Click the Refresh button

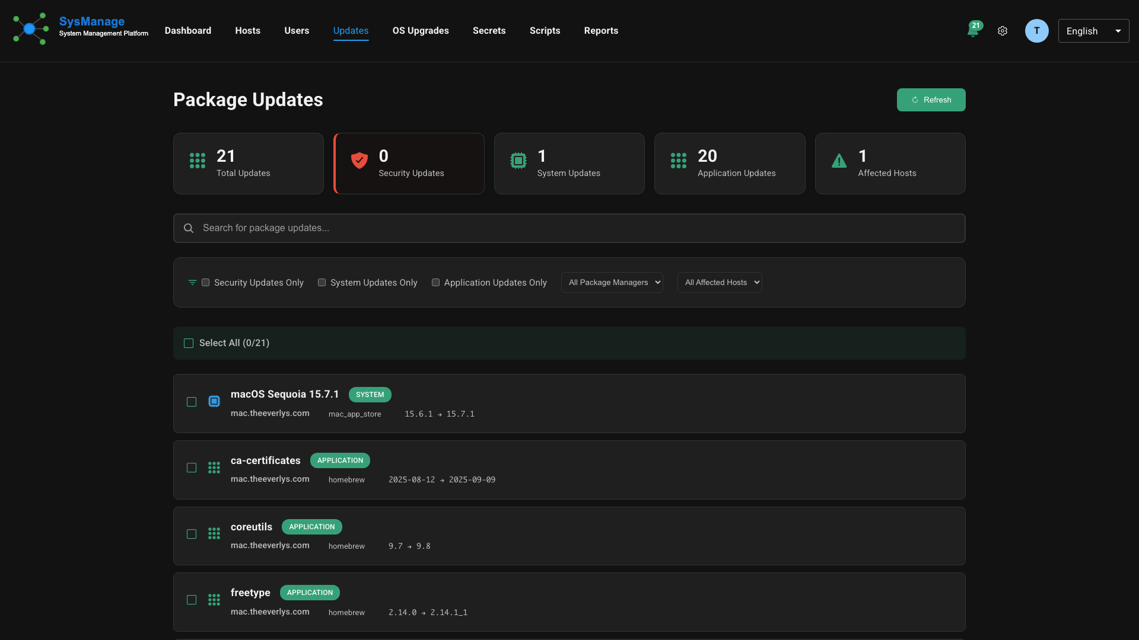[x=931, y=100]
